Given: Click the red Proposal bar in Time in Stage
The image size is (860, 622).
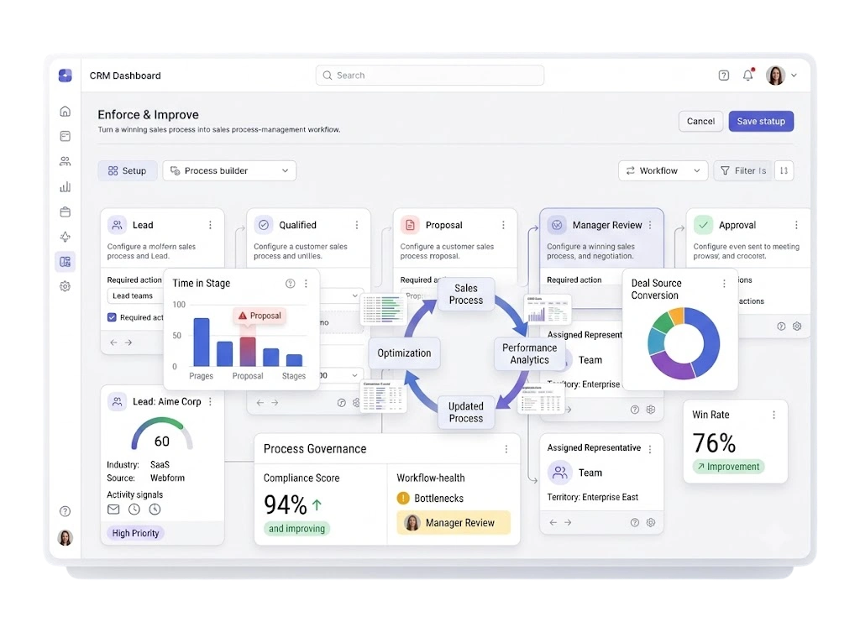Looking at the screenshot, I should (248, 352).
